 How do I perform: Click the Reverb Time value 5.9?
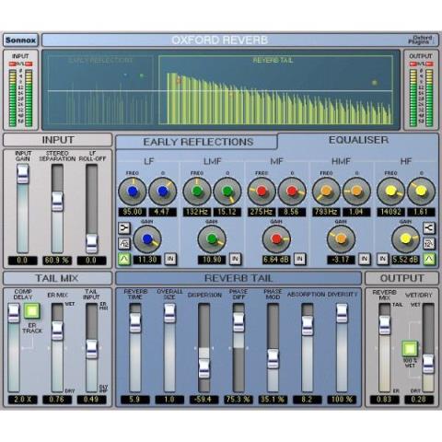pyautogui.click(x=135, y=400)
